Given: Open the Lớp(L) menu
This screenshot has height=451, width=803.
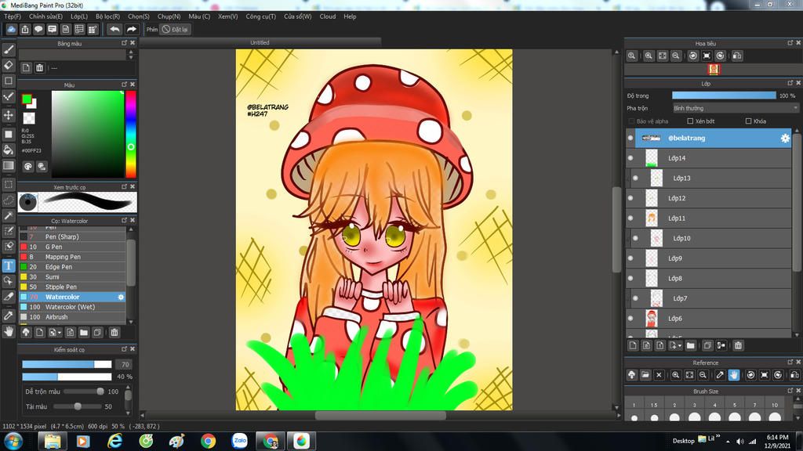Looking at the screenshot, I should pyautogui.click(x=79, y=16).
